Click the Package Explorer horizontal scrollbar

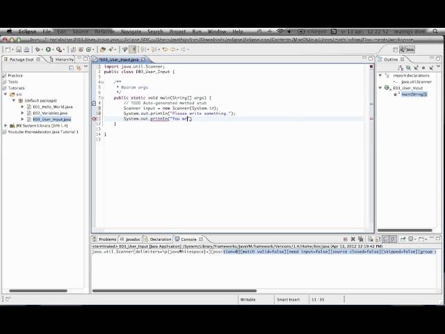pos(38,291)
